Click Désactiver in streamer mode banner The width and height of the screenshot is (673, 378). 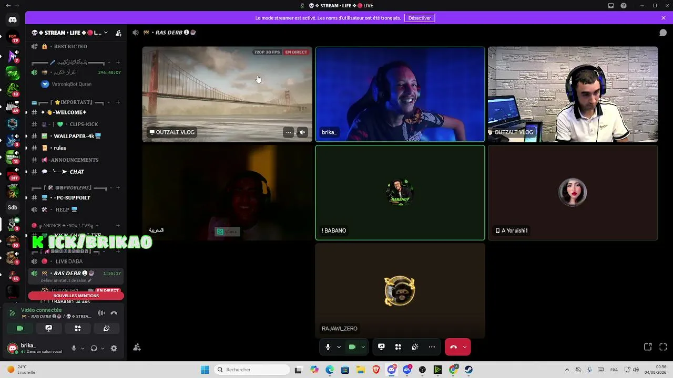point(420,18)
